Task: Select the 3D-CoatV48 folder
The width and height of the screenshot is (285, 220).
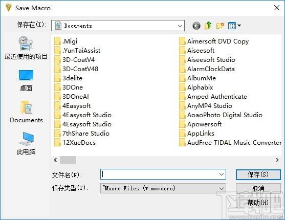Action: point(76,69)
